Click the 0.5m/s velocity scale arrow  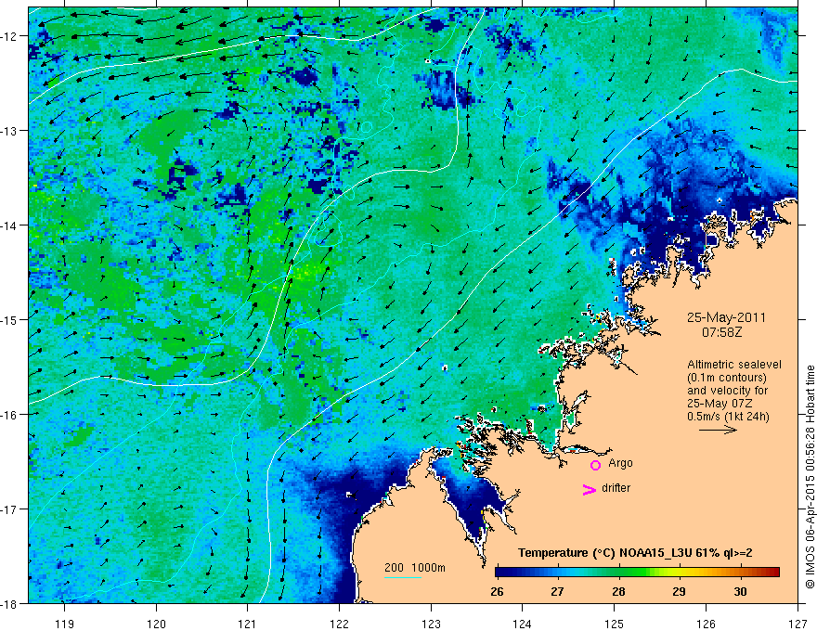[x=718, y=430]
